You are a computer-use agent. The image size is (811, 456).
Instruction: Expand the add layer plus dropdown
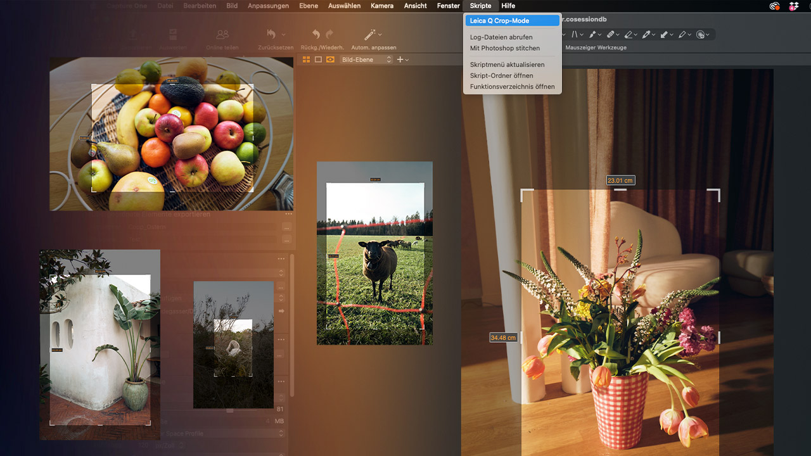pyautogui.click(x=402, y=60)
